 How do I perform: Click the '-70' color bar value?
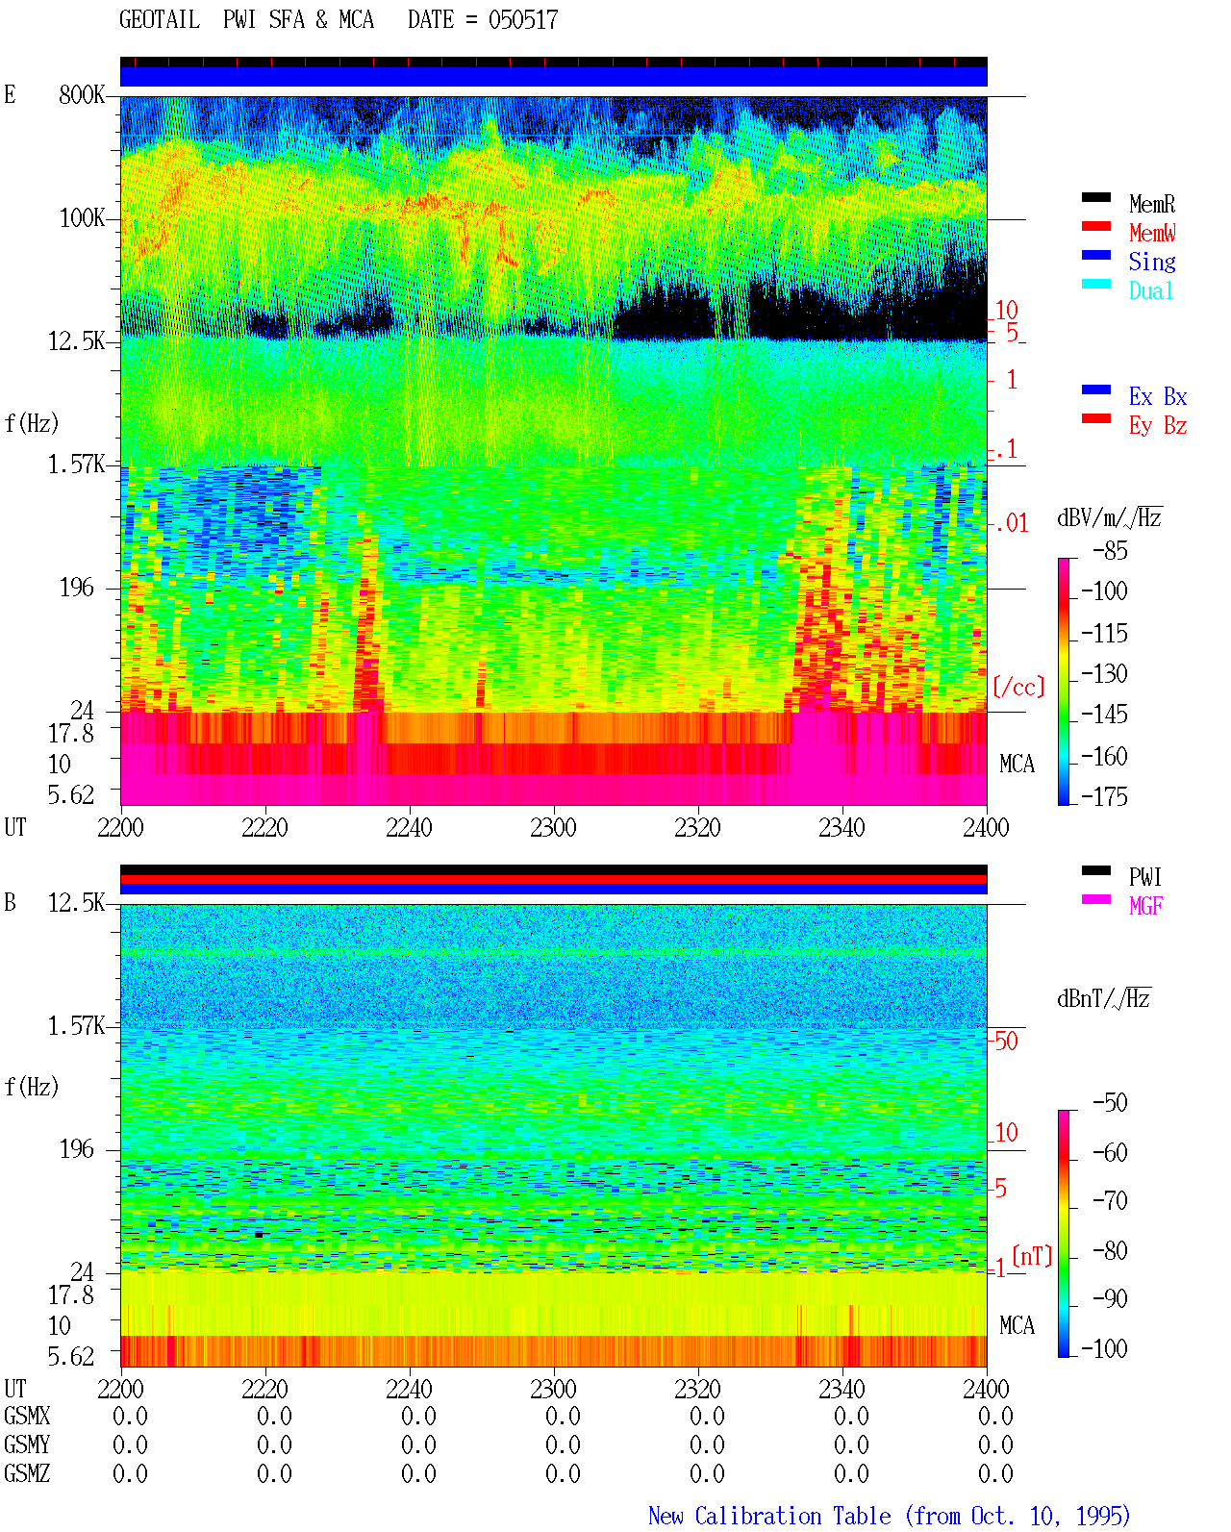click(x=1111, y=1201)
